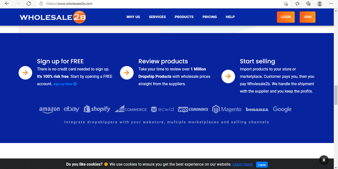Viewport: 338px width, 169px height.
Task: Click the page vertical scrollbar thumb
Action: [336, 95]
